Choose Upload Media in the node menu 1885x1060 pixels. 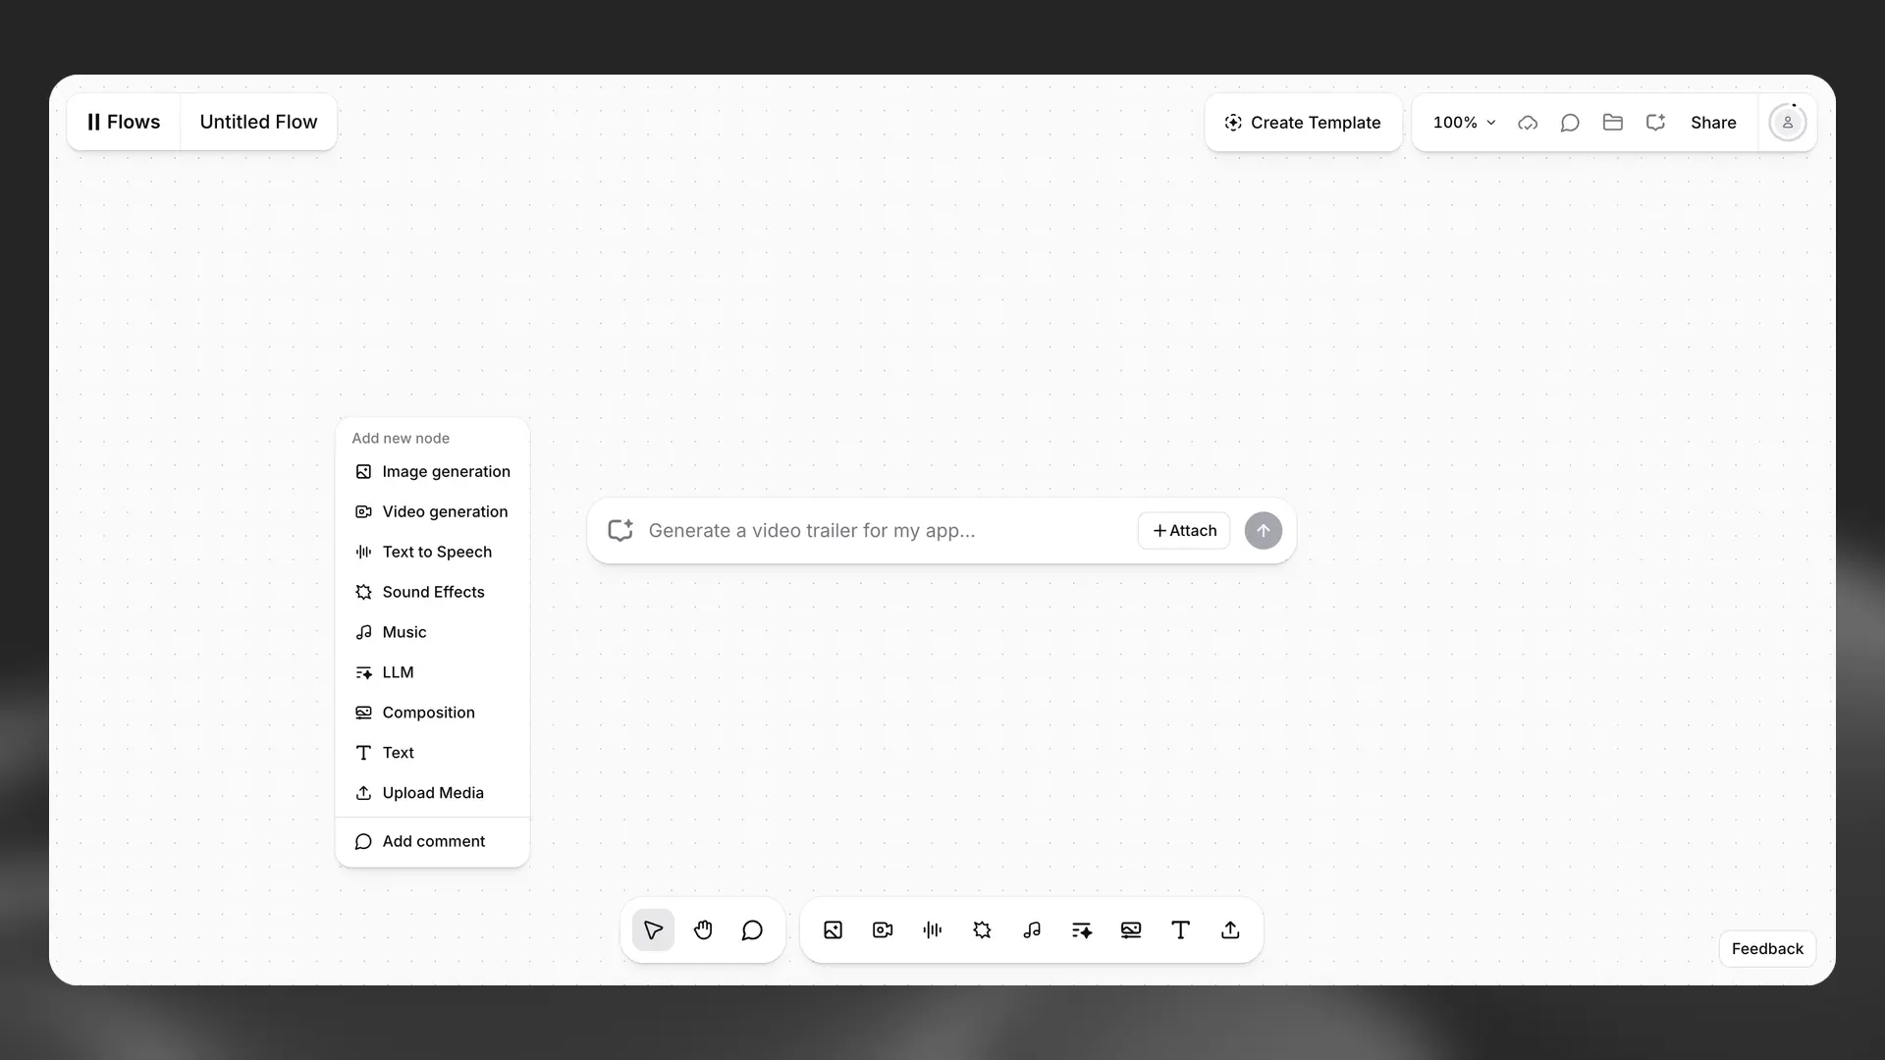pos(432,794)
